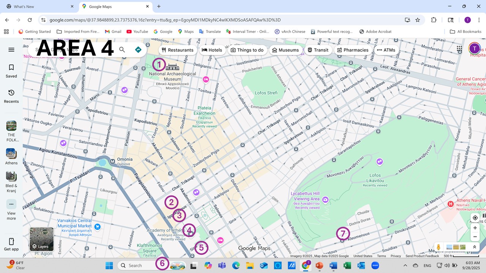
Task: Open Excel from the taskbar
Action: [x=347, y=265]
